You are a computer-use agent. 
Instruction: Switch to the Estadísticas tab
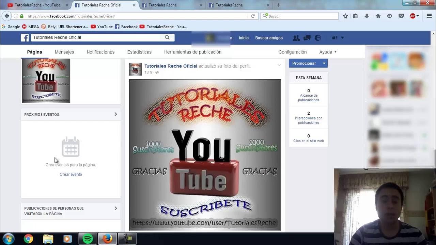pos(139,52)
